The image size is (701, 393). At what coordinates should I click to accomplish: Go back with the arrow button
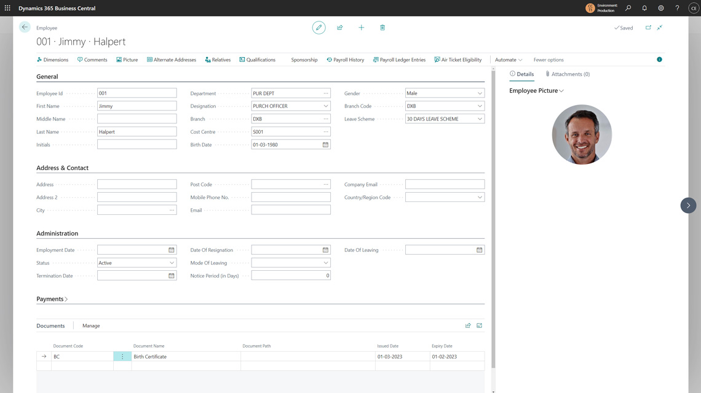[x=25, y=27]
